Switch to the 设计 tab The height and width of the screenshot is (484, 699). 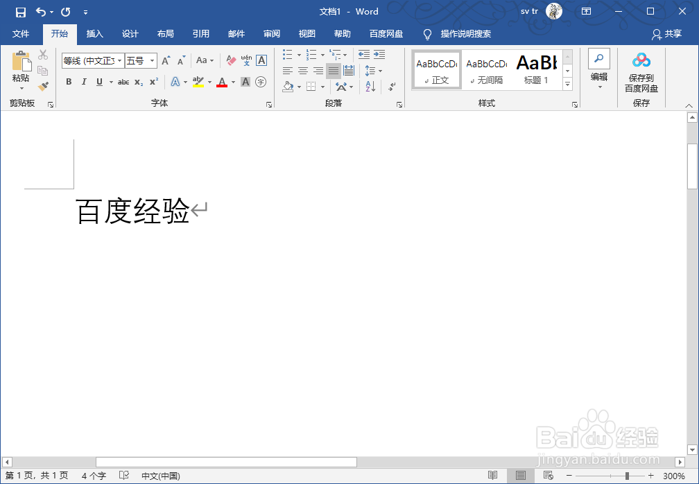pyautogui.click(x=130, y=34)
